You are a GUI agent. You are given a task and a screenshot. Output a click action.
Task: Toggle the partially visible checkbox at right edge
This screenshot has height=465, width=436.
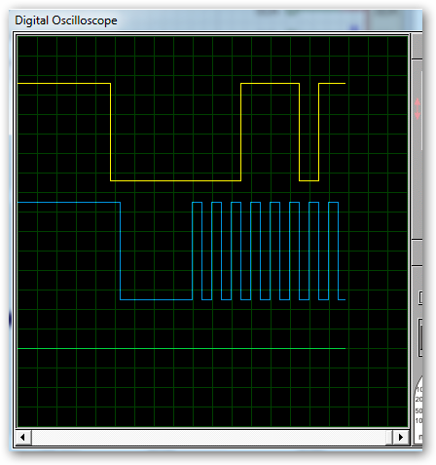420,297
